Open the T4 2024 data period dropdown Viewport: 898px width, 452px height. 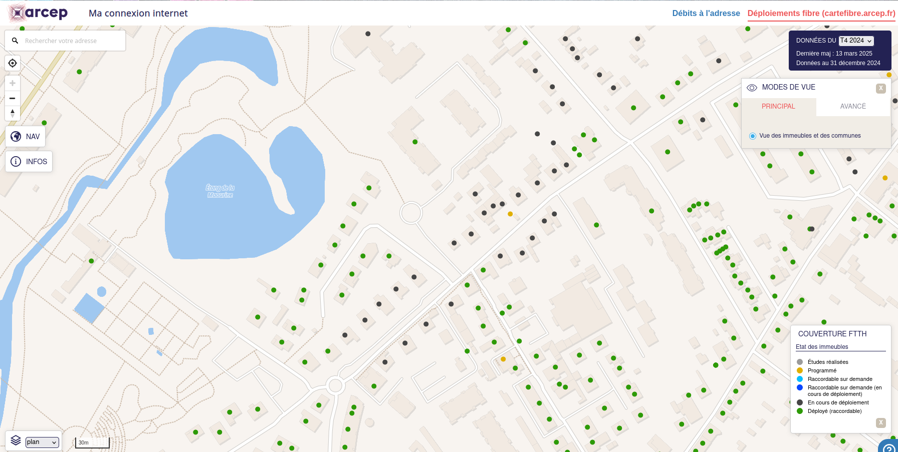point(856,41)
